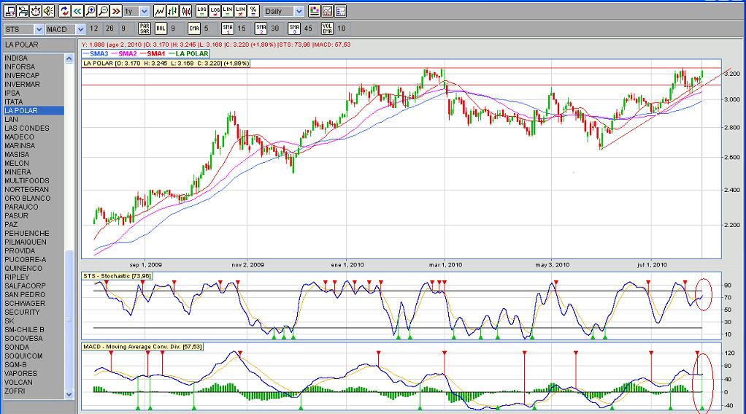This screenshot has width=746, height=414.
Task: Toggle the Parabolic SAR indicator
Action: (x=144, y=29)
